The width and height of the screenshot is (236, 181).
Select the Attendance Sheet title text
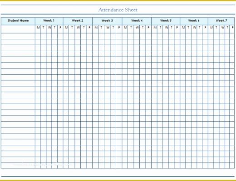click(118, 10)
